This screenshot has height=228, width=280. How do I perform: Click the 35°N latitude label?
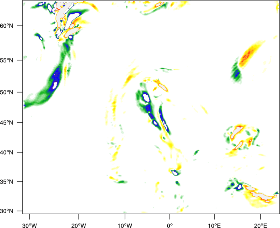7,182
